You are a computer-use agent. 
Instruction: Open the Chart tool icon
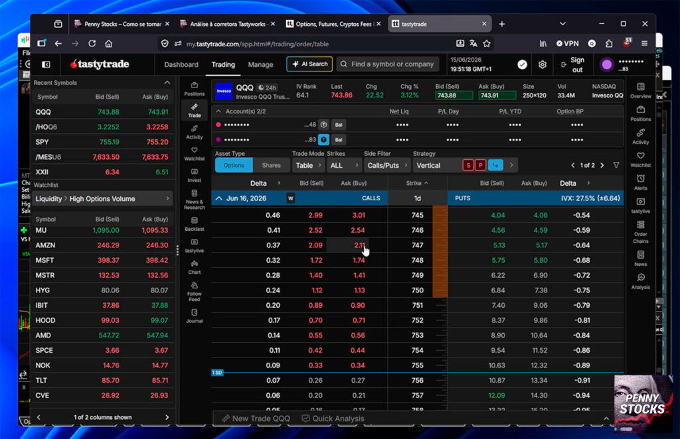pos(195,267)
